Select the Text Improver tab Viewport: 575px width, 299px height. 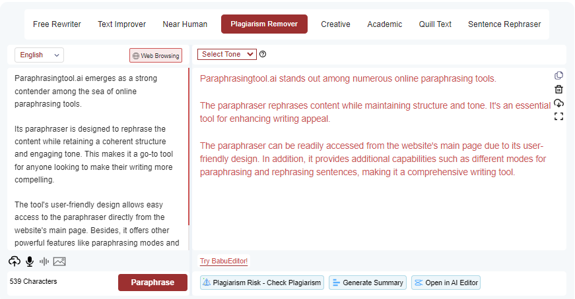[x=121, y=24]
